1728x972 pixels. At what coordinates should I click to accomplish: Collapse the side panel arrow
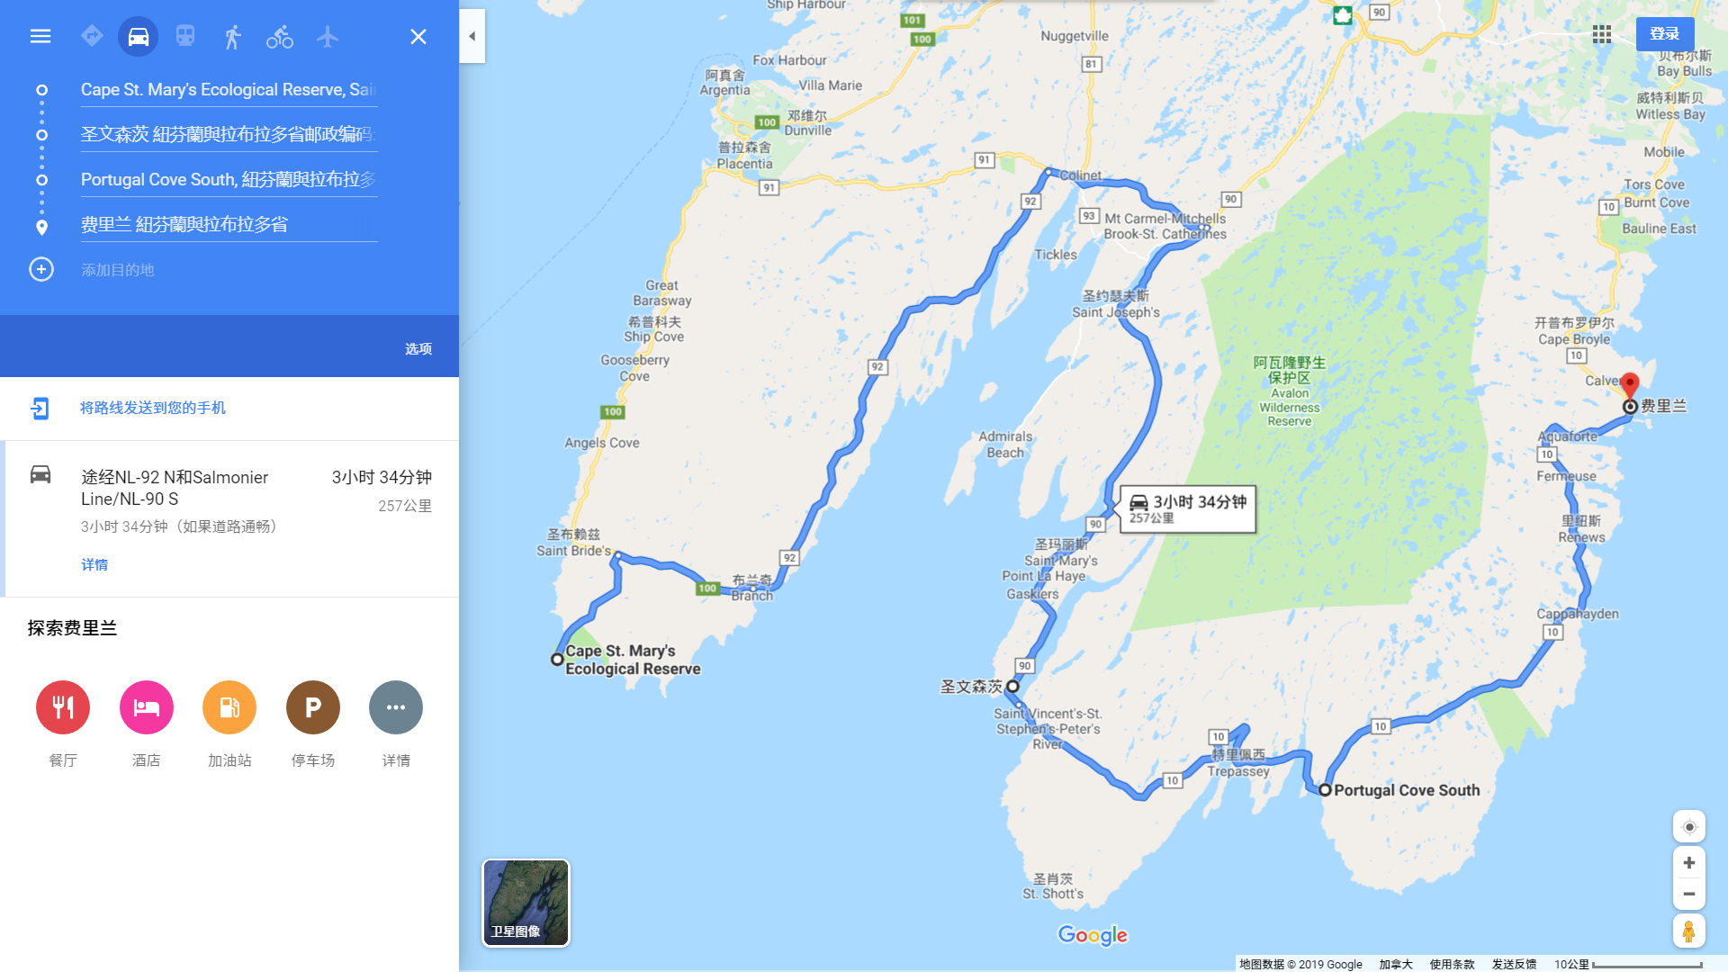[x=472, y=36]
